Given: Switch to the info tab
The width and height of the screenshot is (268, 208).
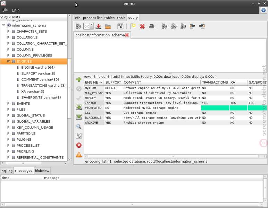Looking at the screenshot, I should coord(77,18).
